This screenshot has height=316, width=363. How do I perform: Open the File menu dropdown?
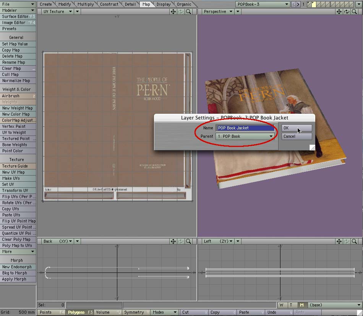pos(18,4)
